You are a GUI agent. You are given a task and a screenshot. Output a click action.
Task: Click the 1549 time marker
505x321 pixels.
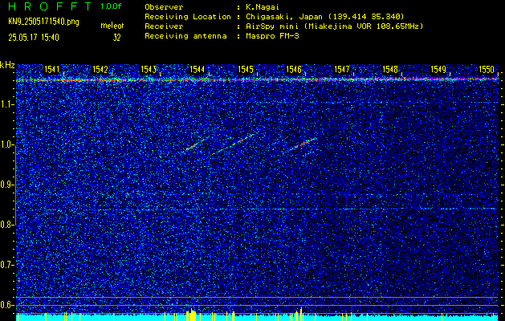coord(438,69)
